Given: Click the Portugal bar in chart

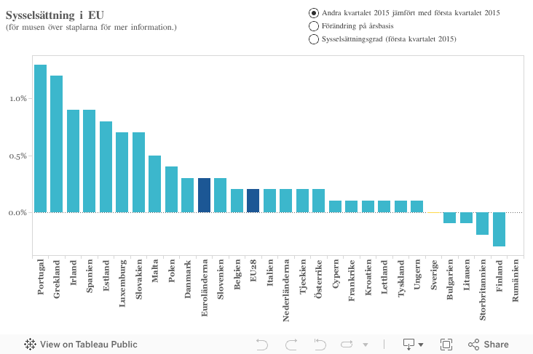Looking at the screenshot, I should point(40,138).
